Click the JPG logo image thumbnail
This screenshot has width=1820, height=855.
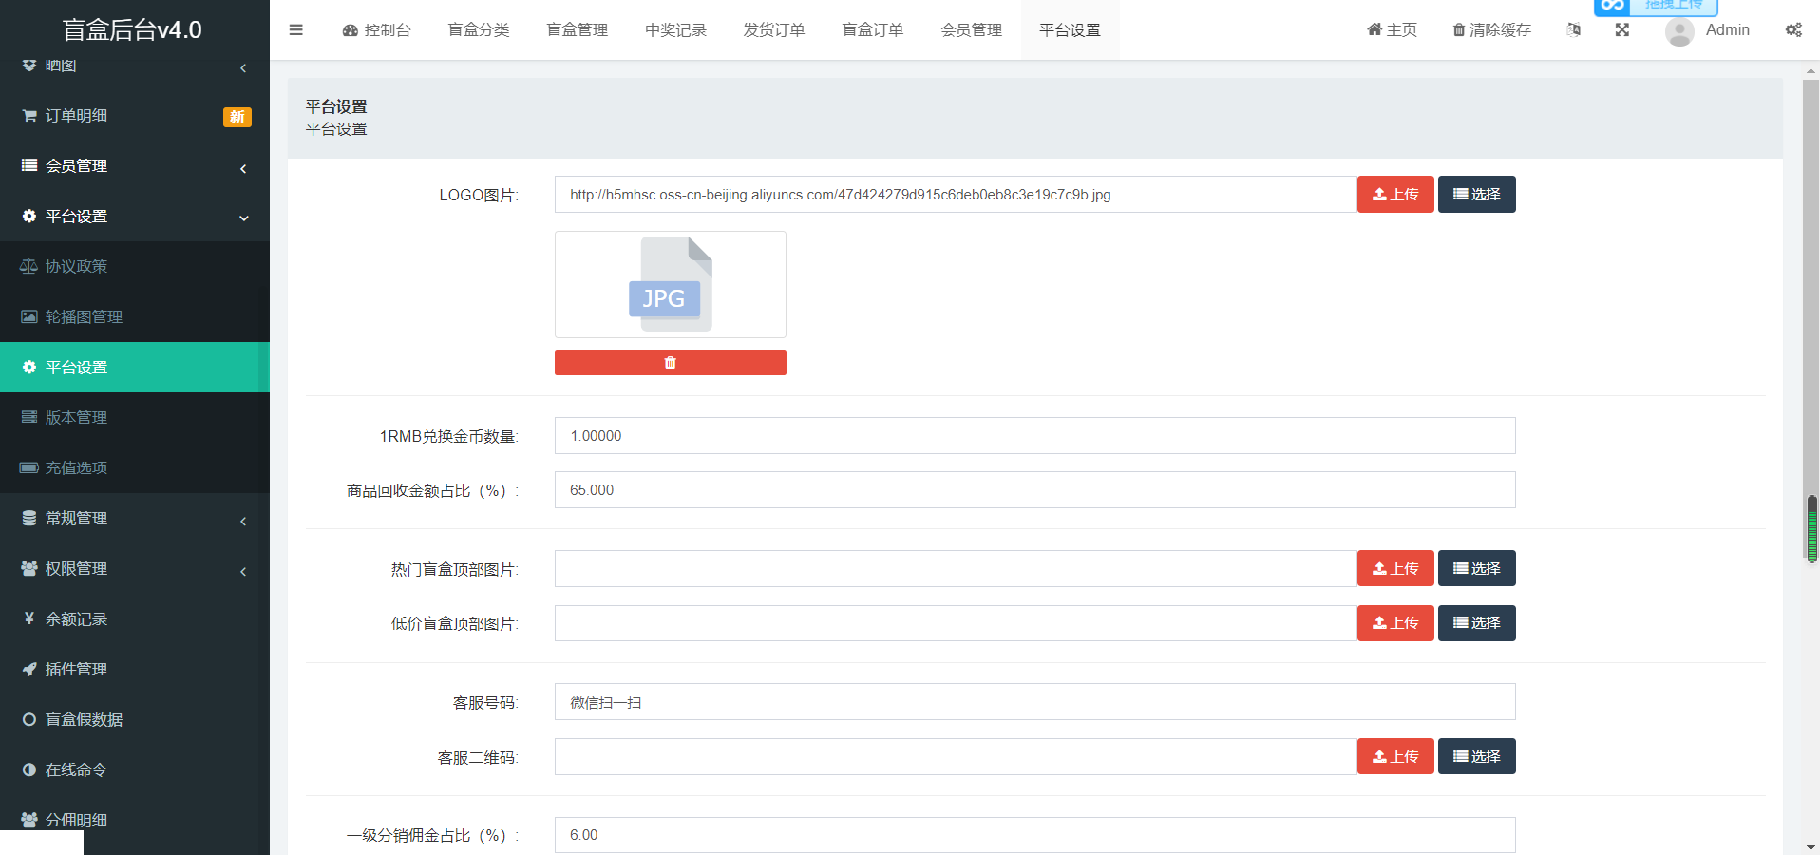(670, 284)
